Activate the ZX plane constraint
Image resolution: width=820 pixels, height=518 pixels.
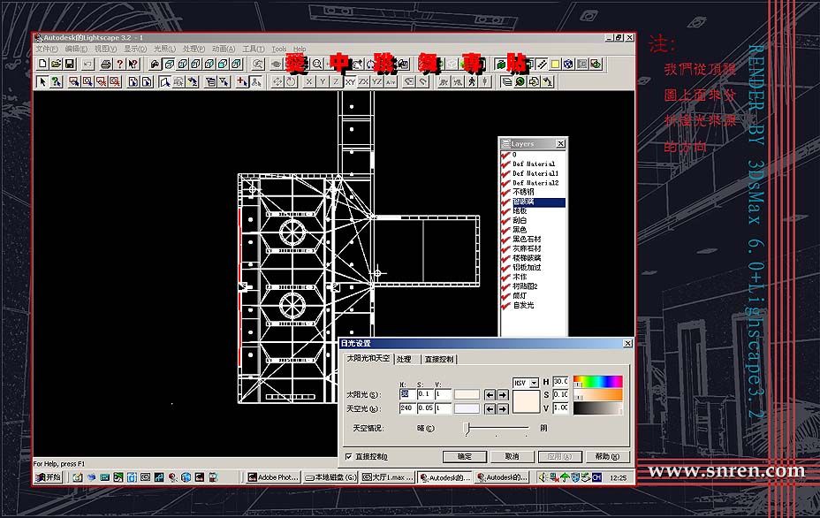[x=363, y=81]
